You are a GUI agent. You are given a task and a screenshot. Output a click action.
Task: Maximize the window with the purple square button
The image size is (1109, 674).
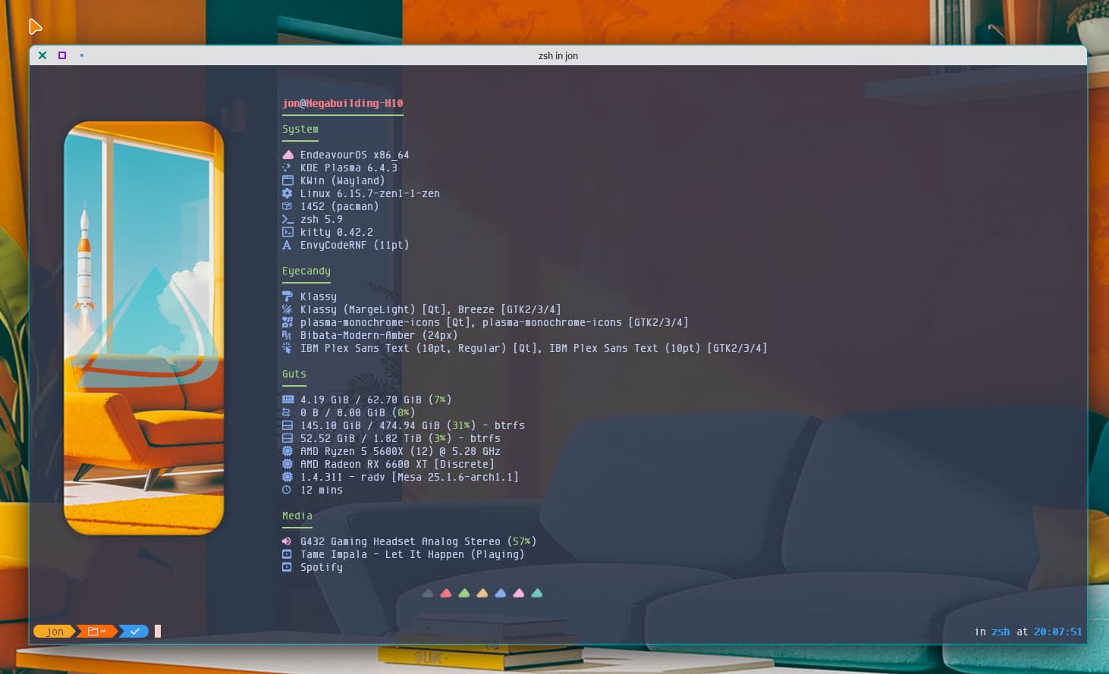point(62,55)
